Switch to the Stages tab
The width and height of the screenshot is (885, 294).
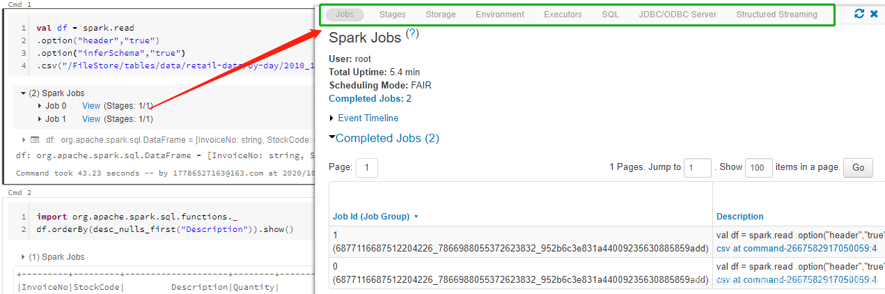[393, 15]
